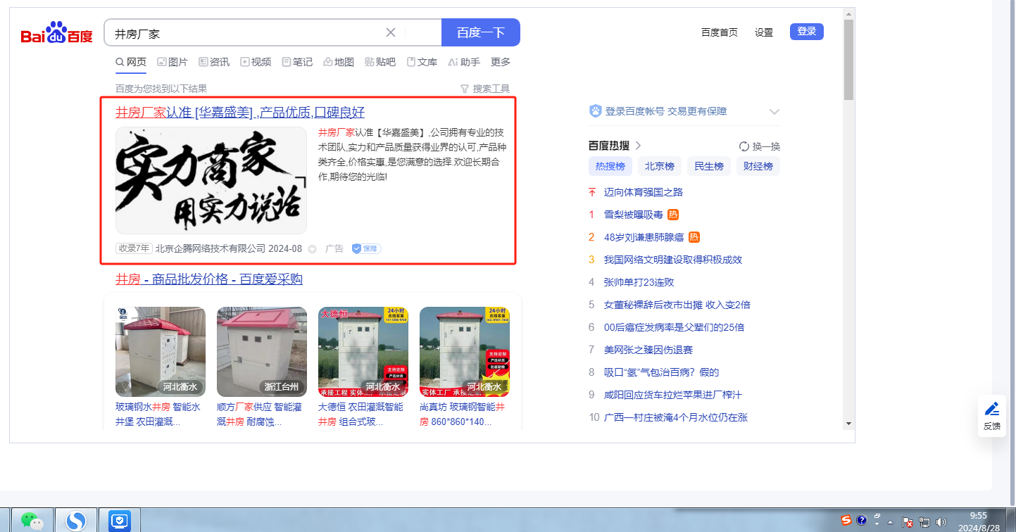
Task: Select the 网页 tab
Action: point(131,62)
